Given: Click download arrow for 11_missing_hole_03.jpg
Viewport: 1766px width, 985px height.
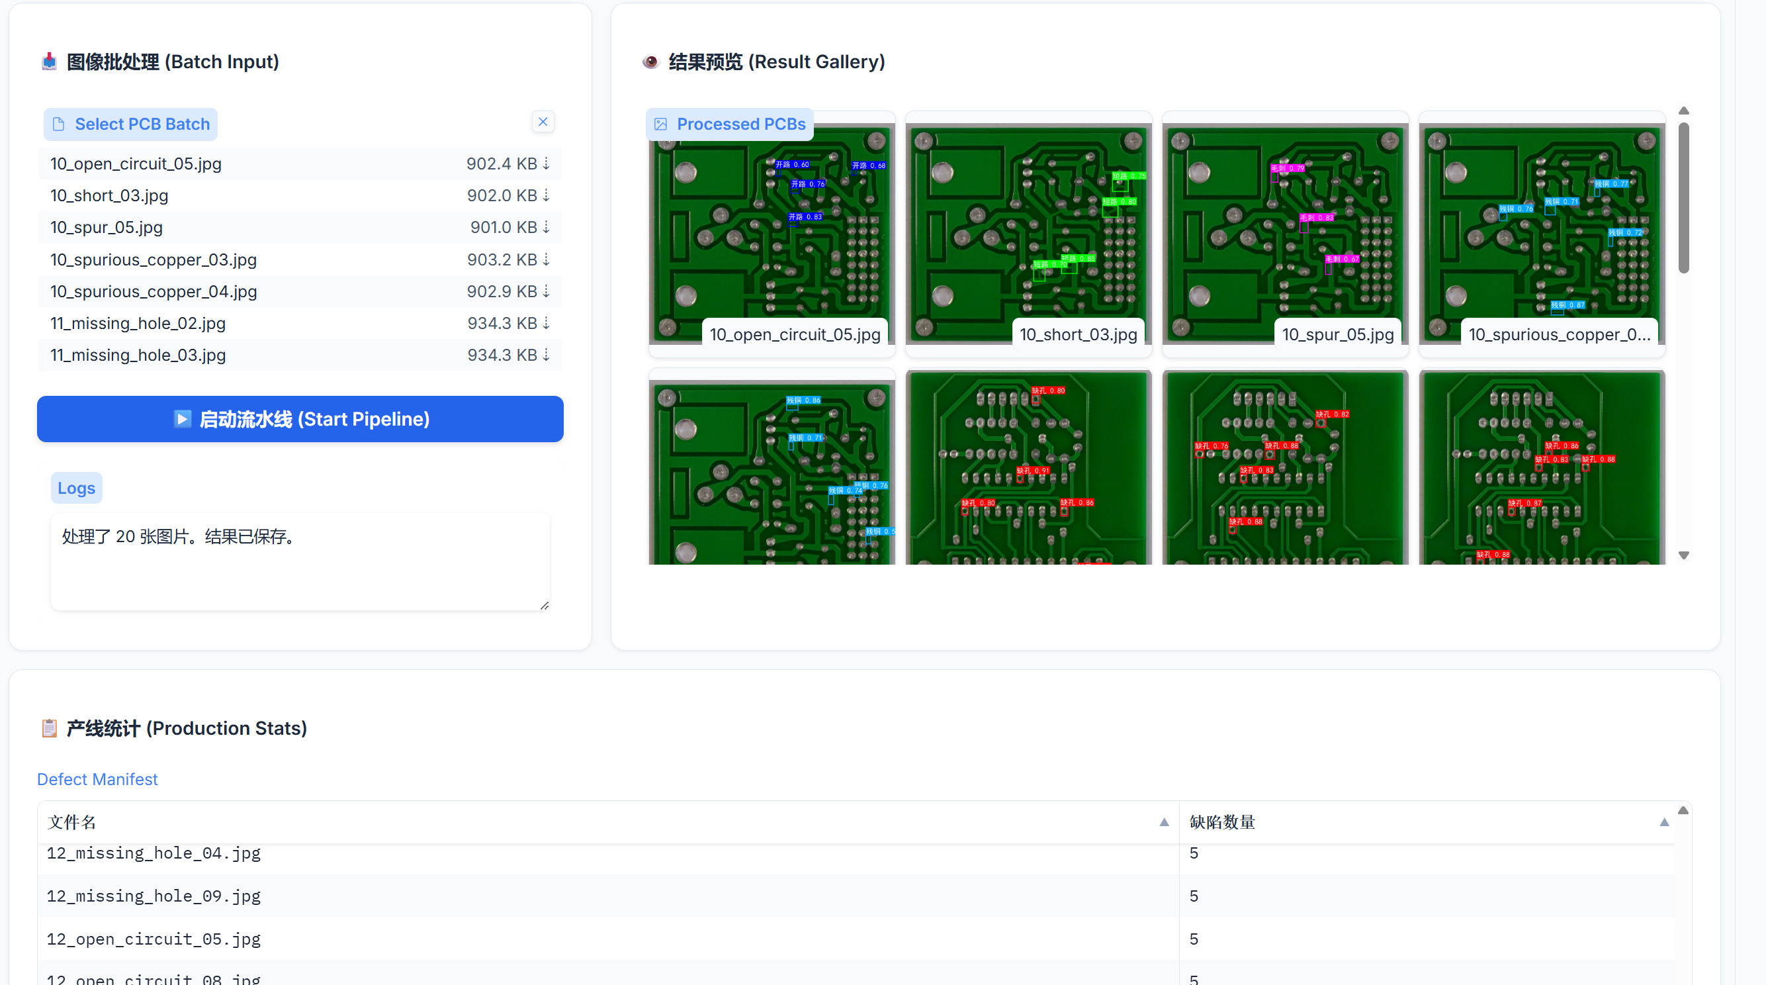Looking at the screenshot, I should pos(547,355).
